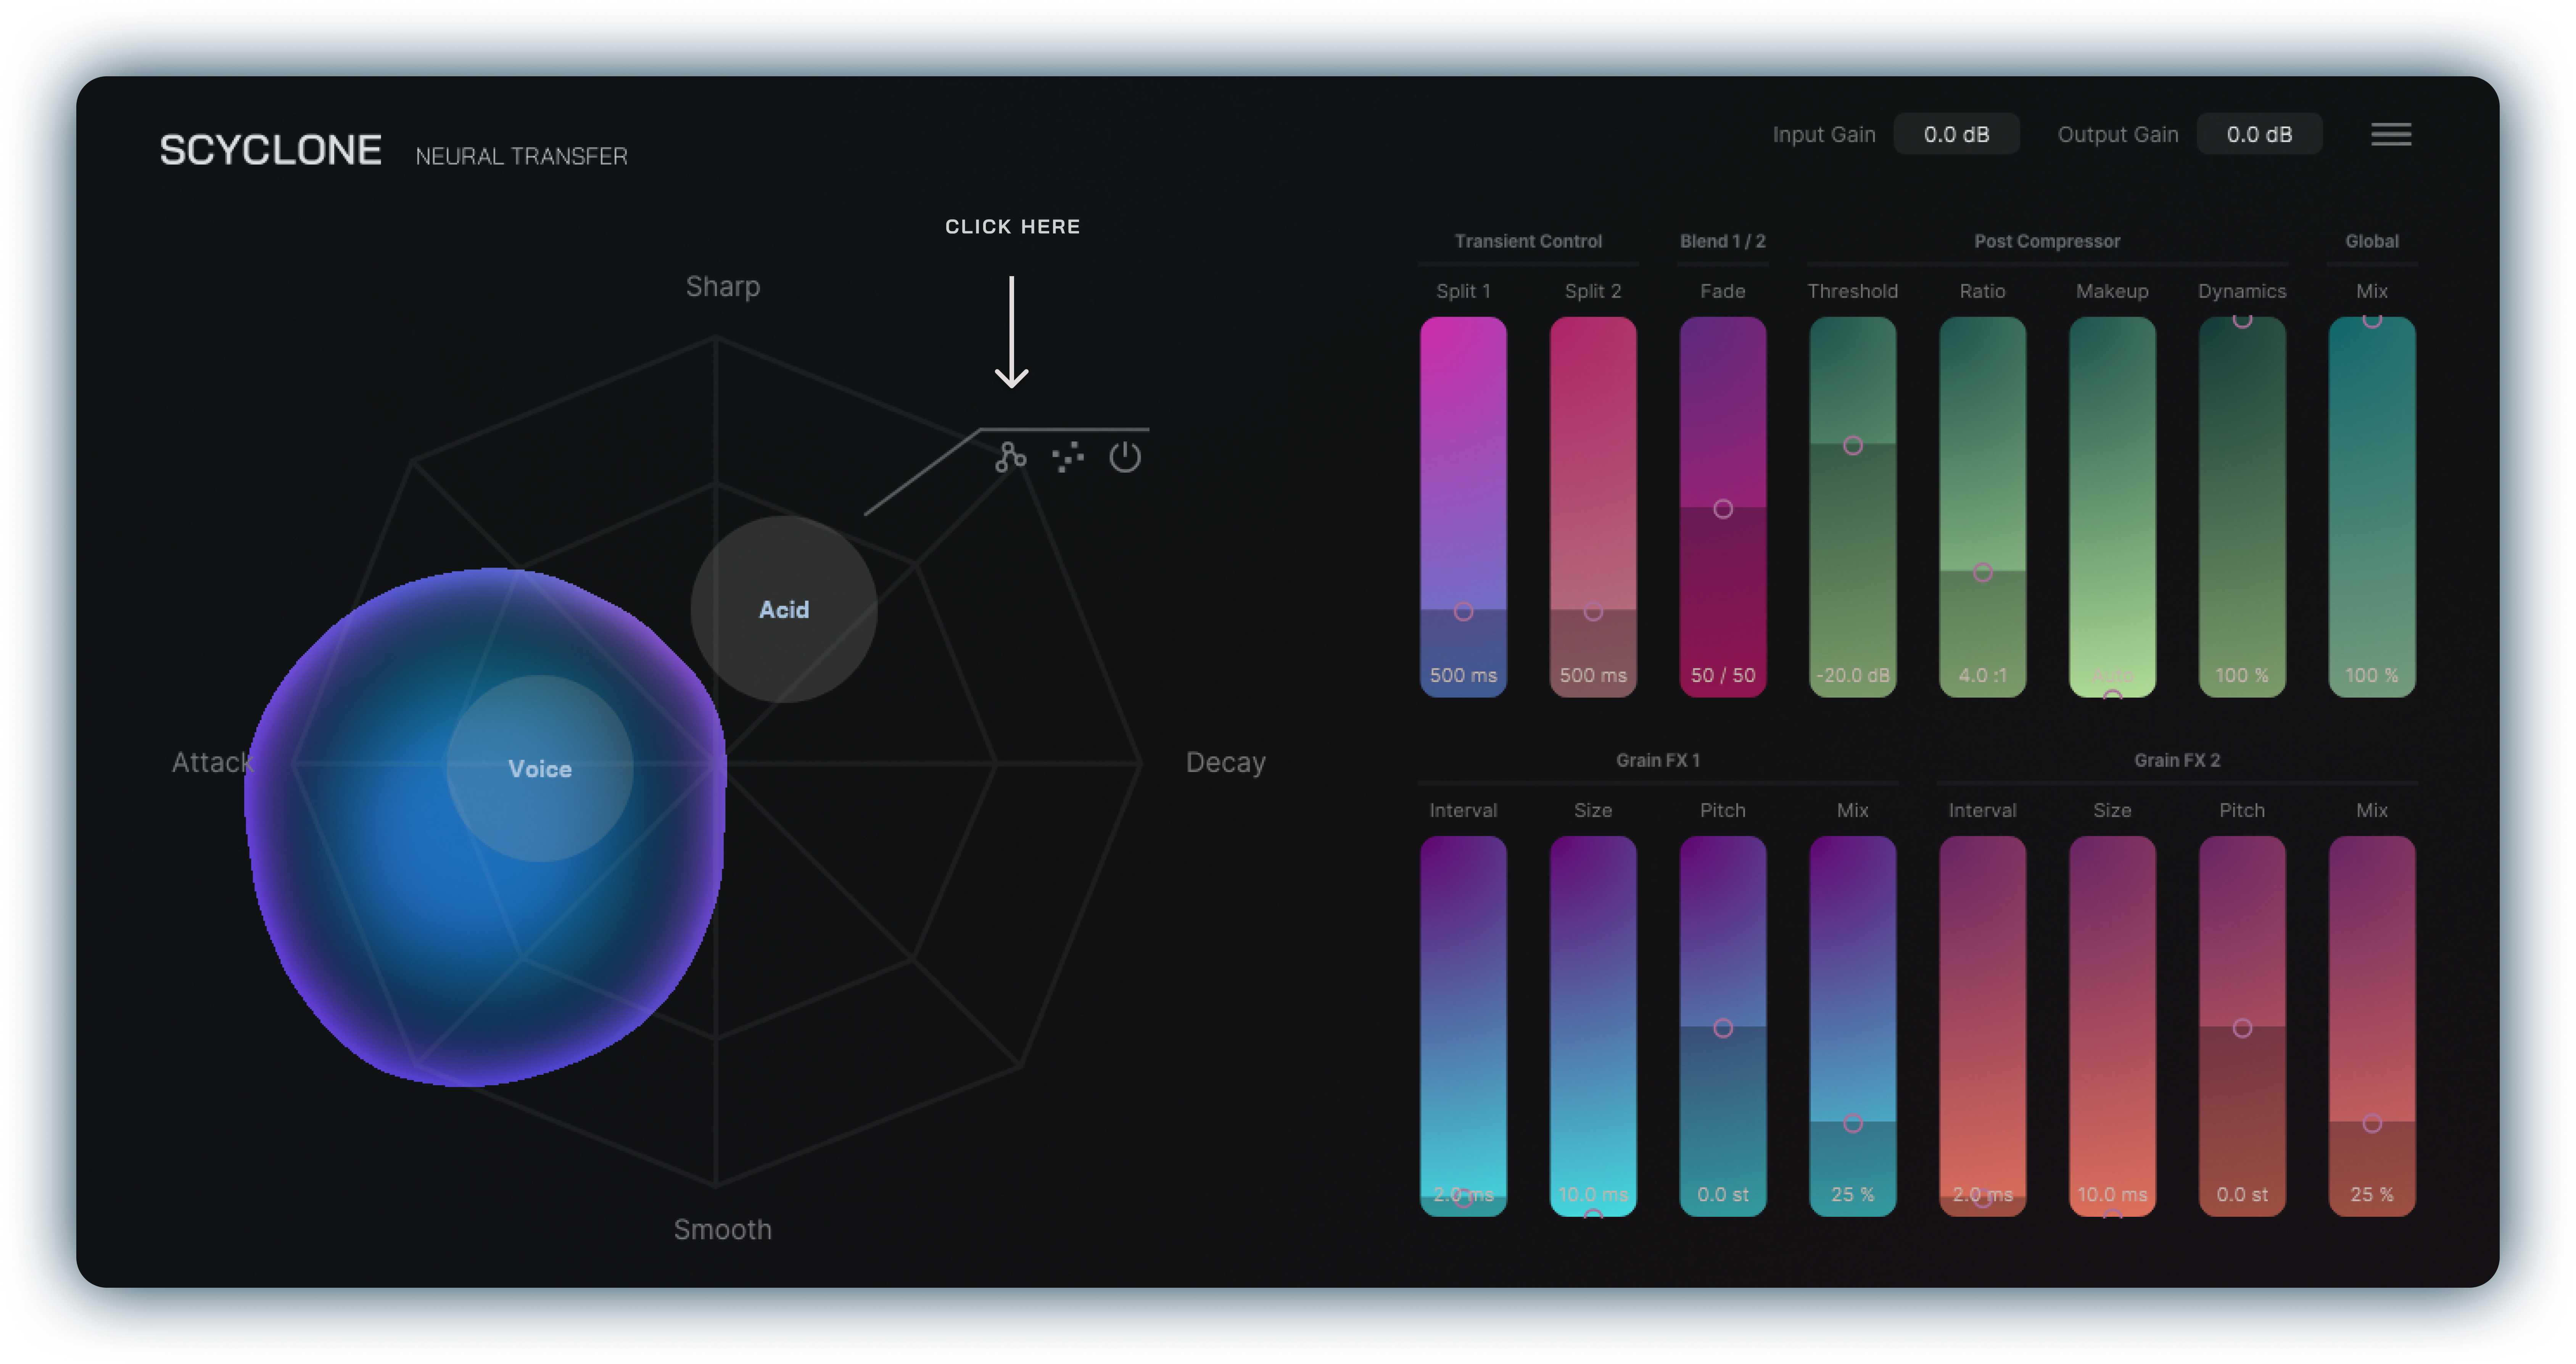Adjust the Dynamics slider
2576x1364 pixels.
point(2242,507)
